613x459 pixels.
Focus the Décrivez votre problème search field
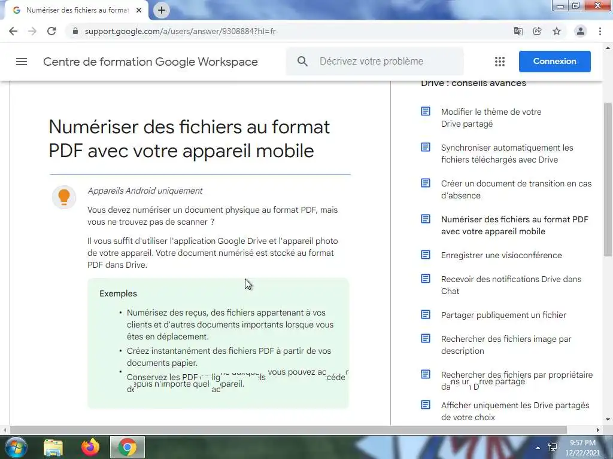point(375,62)
